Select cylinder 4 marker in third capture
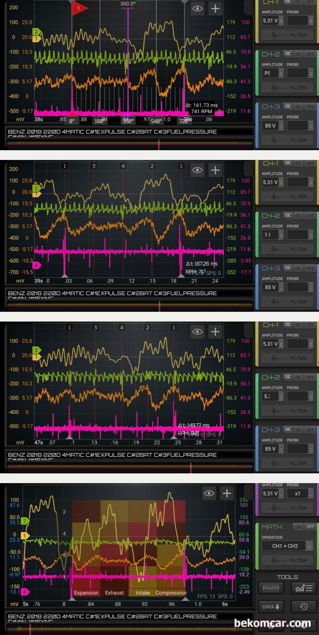 tap(122, 328)
